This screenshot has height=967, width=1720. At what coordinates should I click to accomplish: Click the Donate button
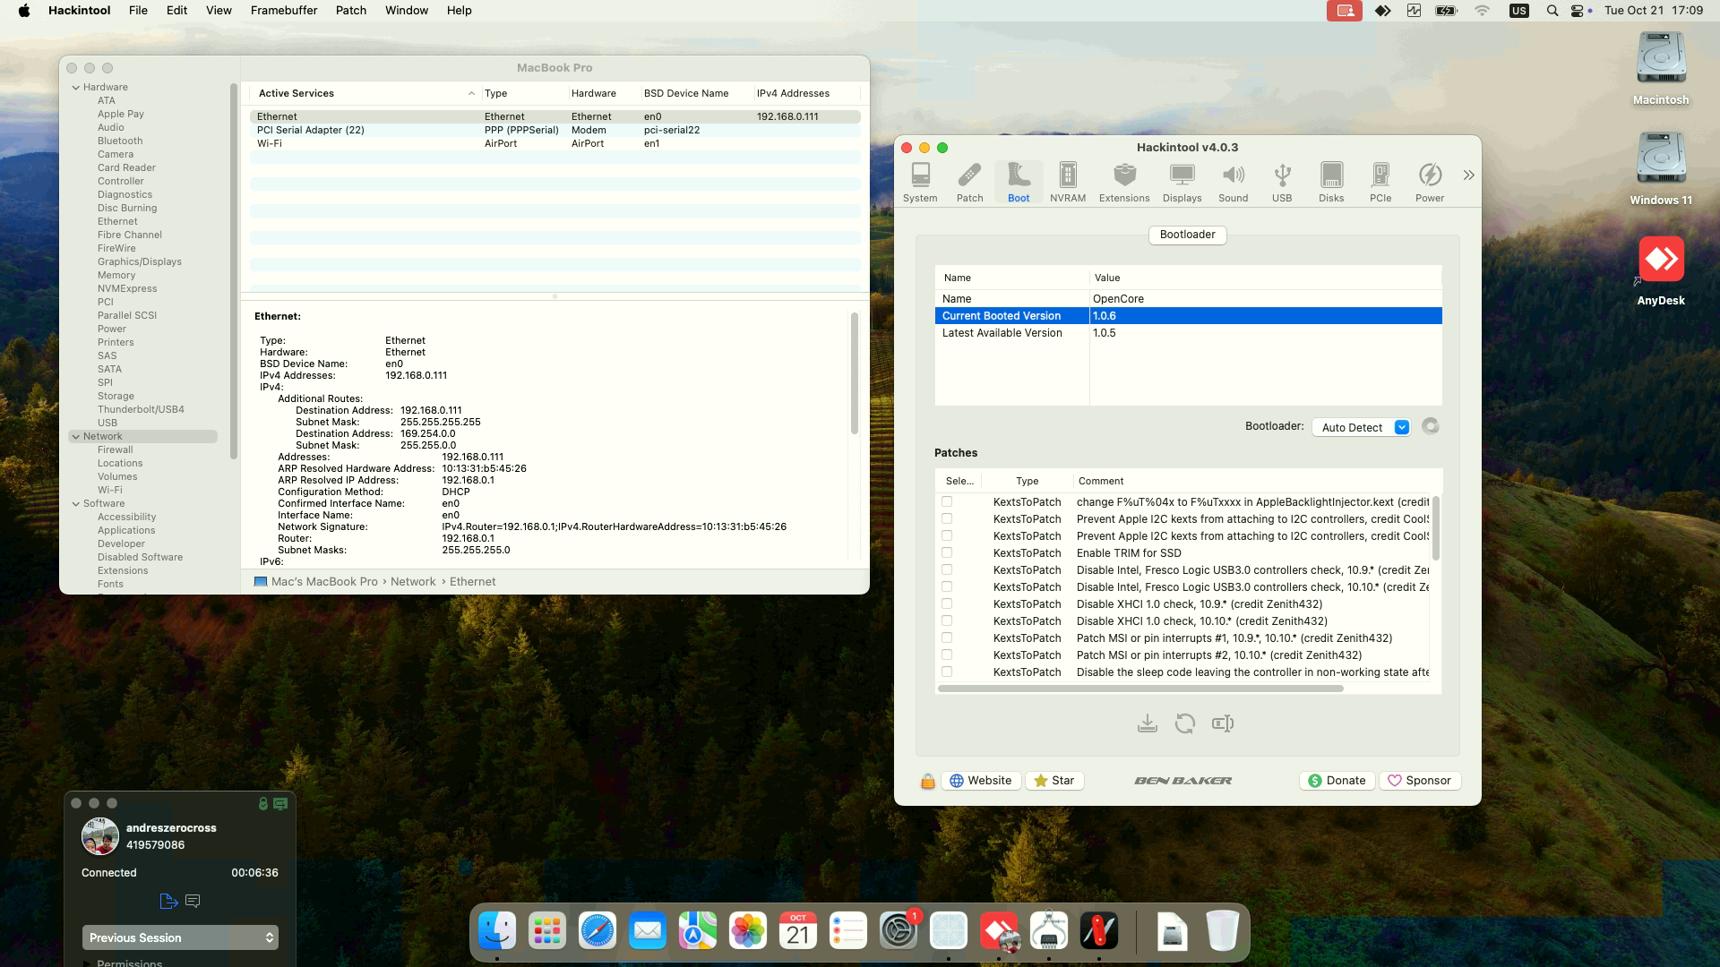coord(1337,781)
